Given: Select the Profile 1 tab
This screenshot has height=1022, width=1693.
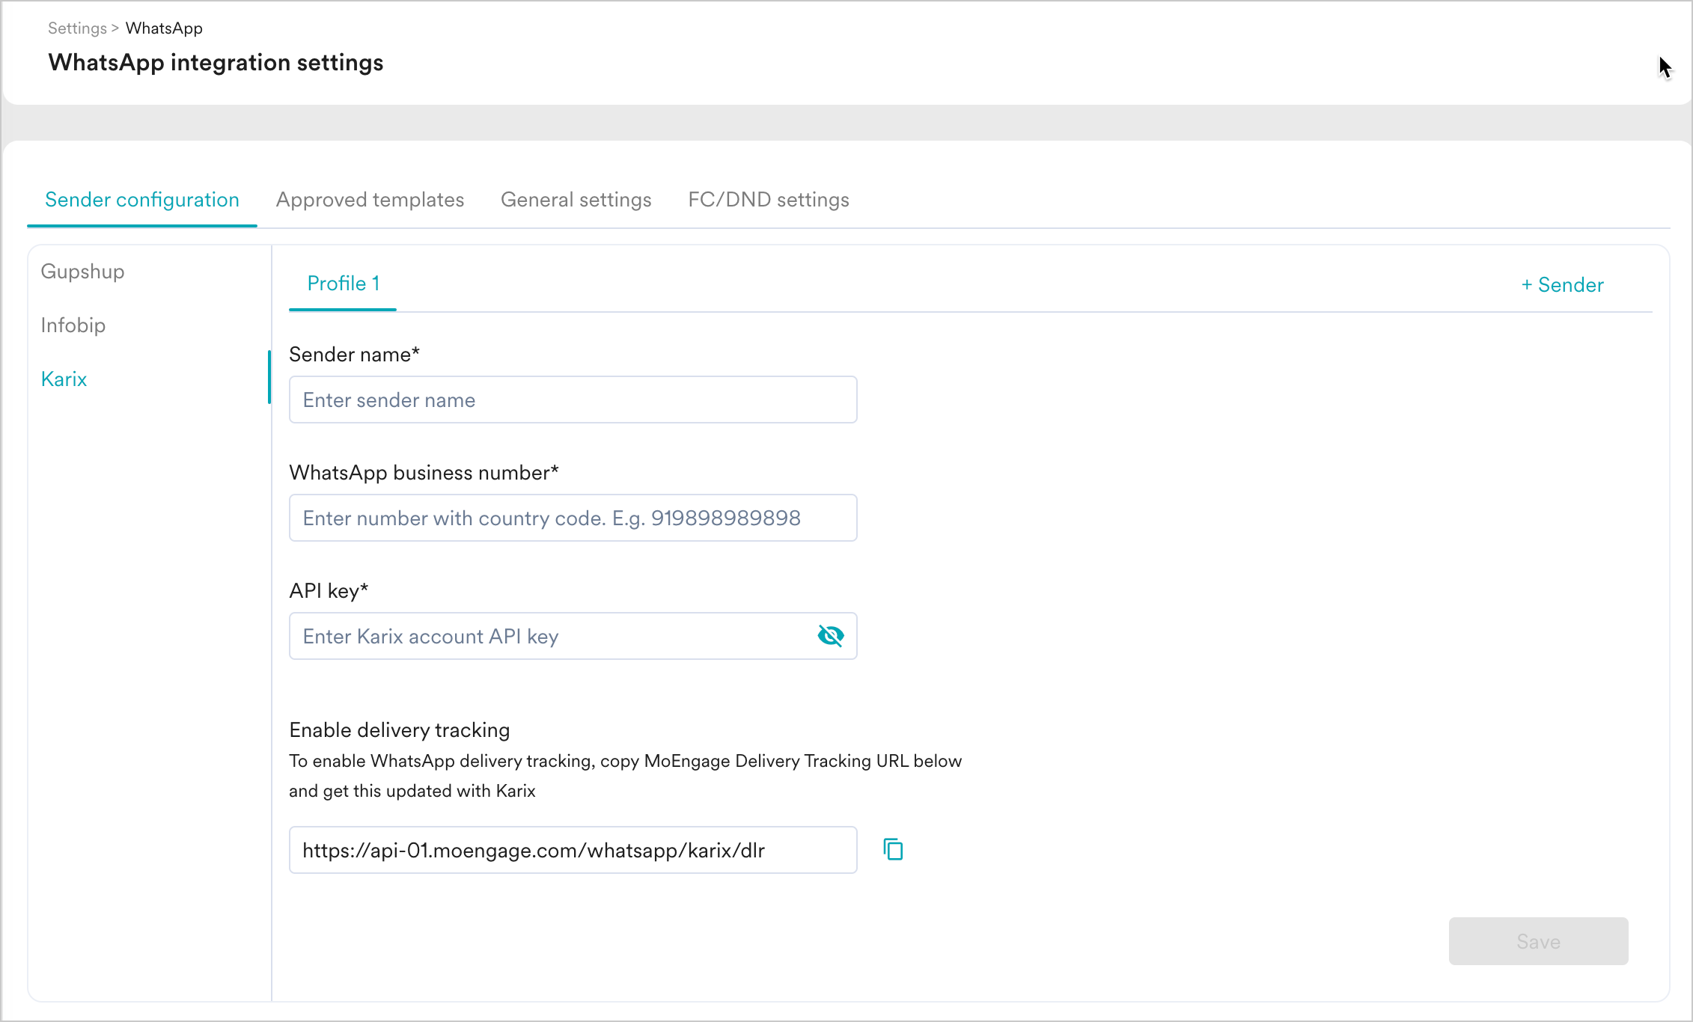Looking at the screenshot, I should pos(342,284).
